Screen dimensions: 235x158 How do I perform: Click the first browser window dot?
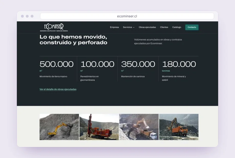[x=22, y=16]
